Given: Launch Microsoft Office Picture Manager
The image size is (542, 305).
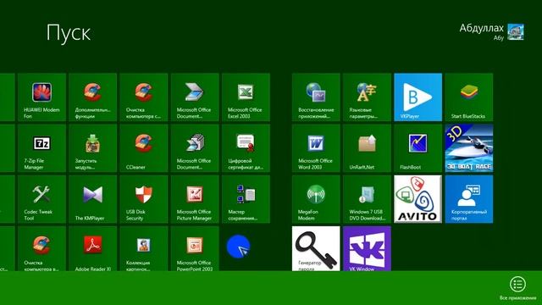Looking at the screenshot, I should click(x=195, y=199).
